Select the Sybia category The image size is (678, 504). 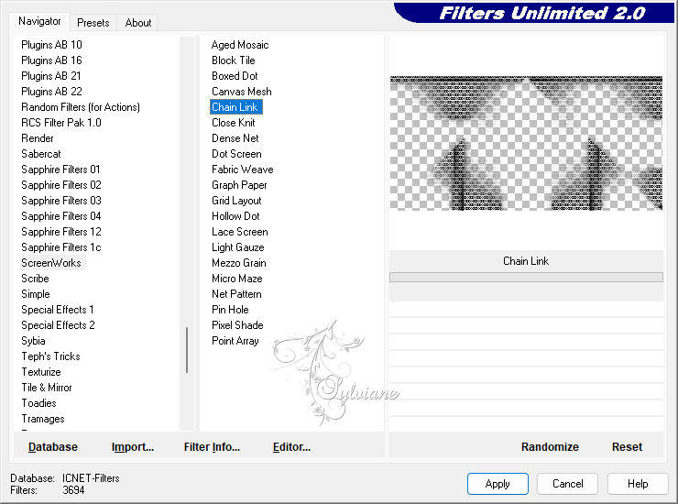click(33, 341)
